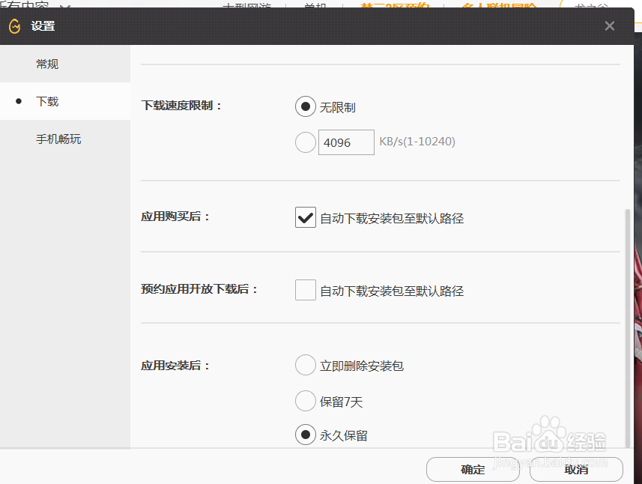The width and height of the screenshot is (642, 484).
Task: Switch to the 手机畅玩 settings tab
Action: pyautogui.click(x=65, y=139)
